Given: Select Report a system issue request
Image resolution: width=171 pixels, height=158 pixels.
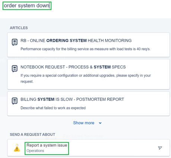Looking at the screenshot, I should [47, 145].
